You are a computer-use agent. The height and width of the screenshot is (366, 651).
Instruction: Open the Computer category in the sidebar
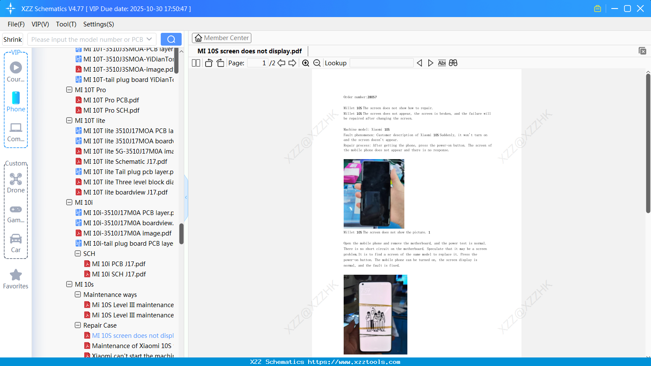16,132
